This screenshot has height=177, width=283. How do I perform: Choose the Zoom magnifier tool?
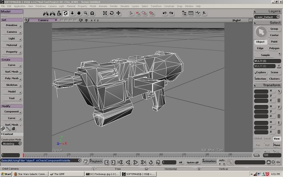click(86, 13)
